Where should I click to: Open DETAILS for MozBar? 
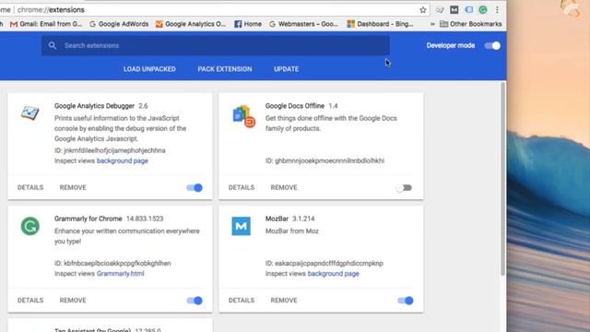[242, 301]
